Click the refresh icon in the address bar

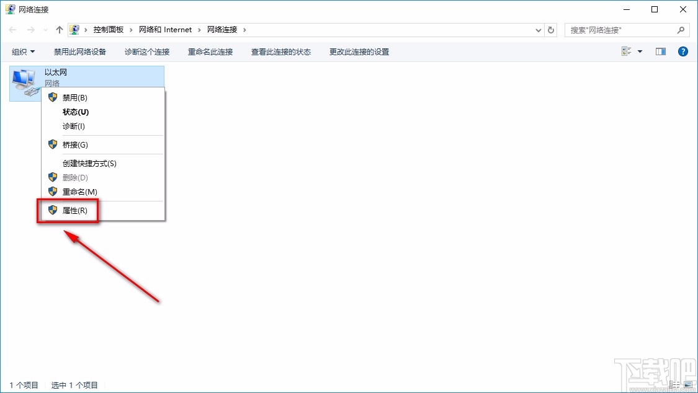[551, 29]
